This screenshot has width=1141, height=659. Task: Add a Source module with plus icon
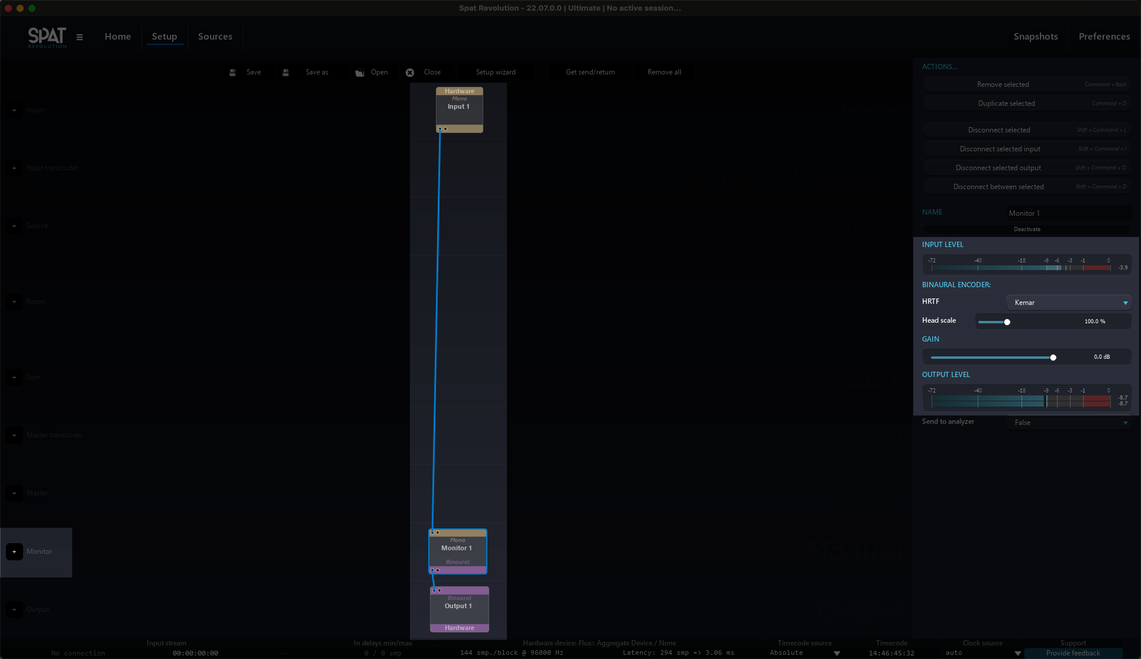[x=14, y=226]
